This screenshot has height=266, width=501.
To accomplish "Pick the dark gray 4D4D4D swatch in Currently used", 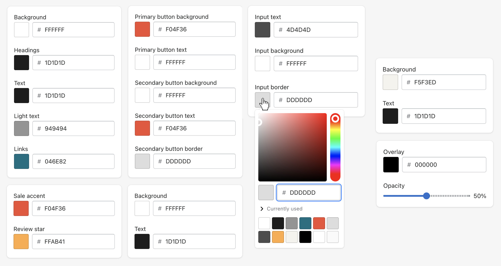I will [264, 237].
